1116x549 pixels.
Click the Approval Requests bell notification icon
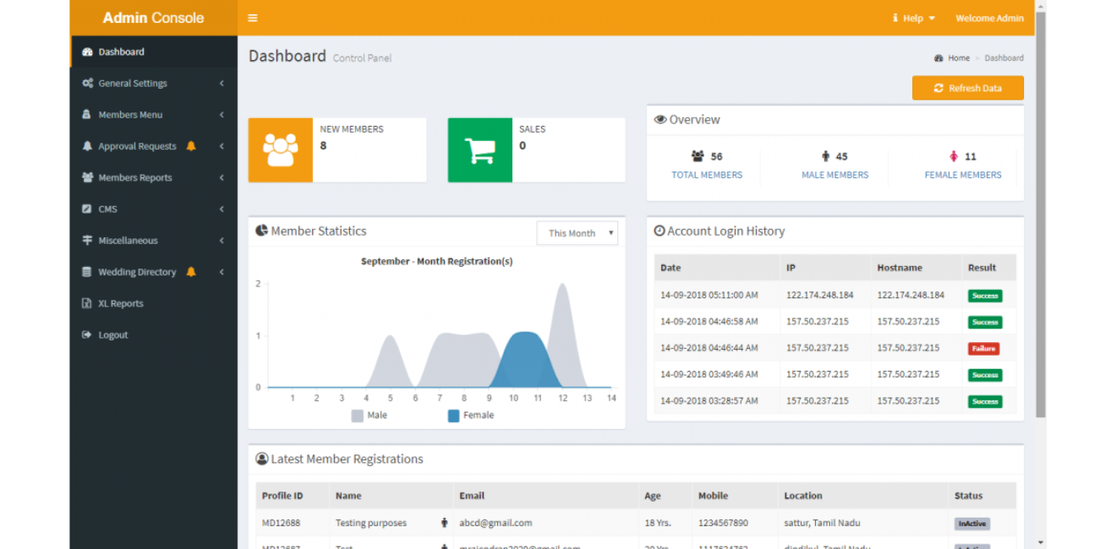point(191,146)
